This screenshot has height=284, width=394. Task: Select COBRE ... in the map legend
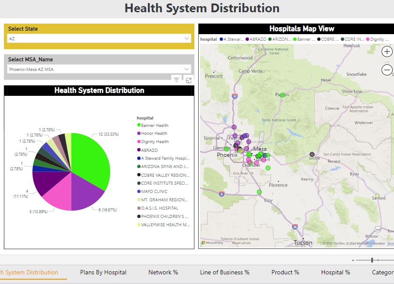(x=327, y=39)
